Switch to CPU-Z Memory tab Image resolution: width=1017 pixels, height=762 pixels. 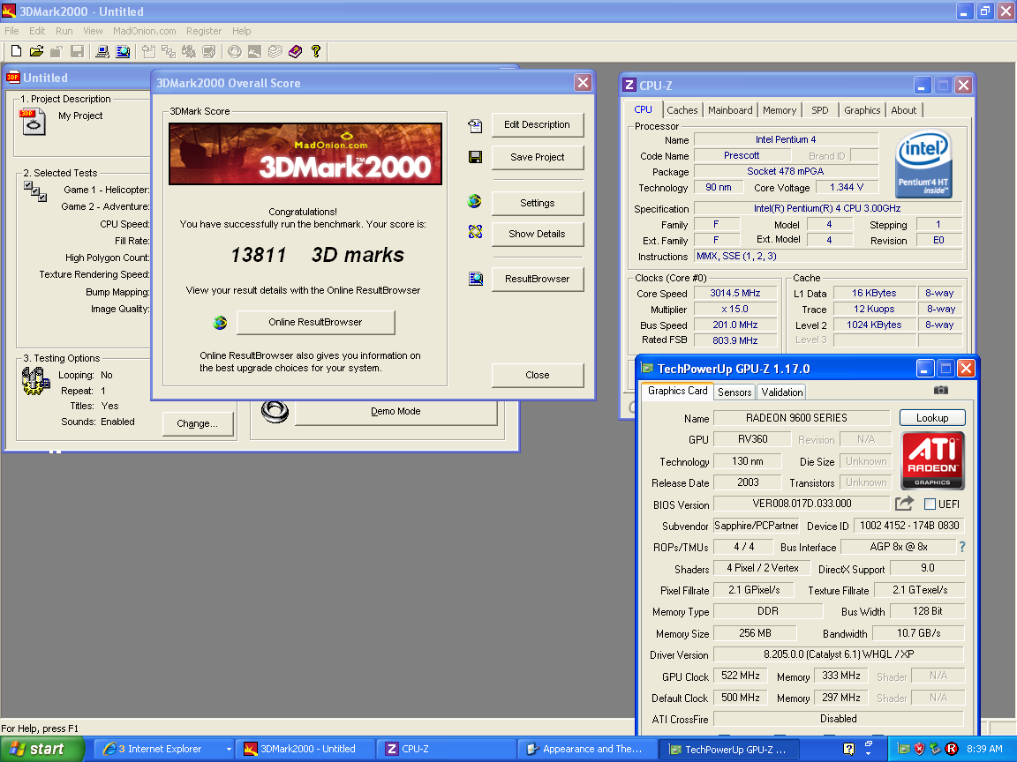[780, 110]
